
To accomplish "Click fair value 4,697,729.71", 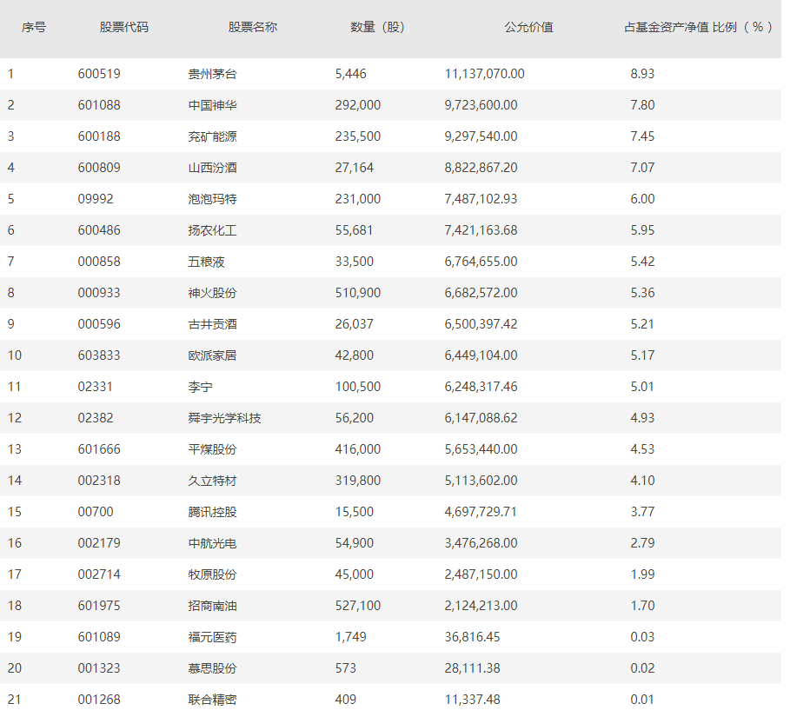I will point(481,511).
